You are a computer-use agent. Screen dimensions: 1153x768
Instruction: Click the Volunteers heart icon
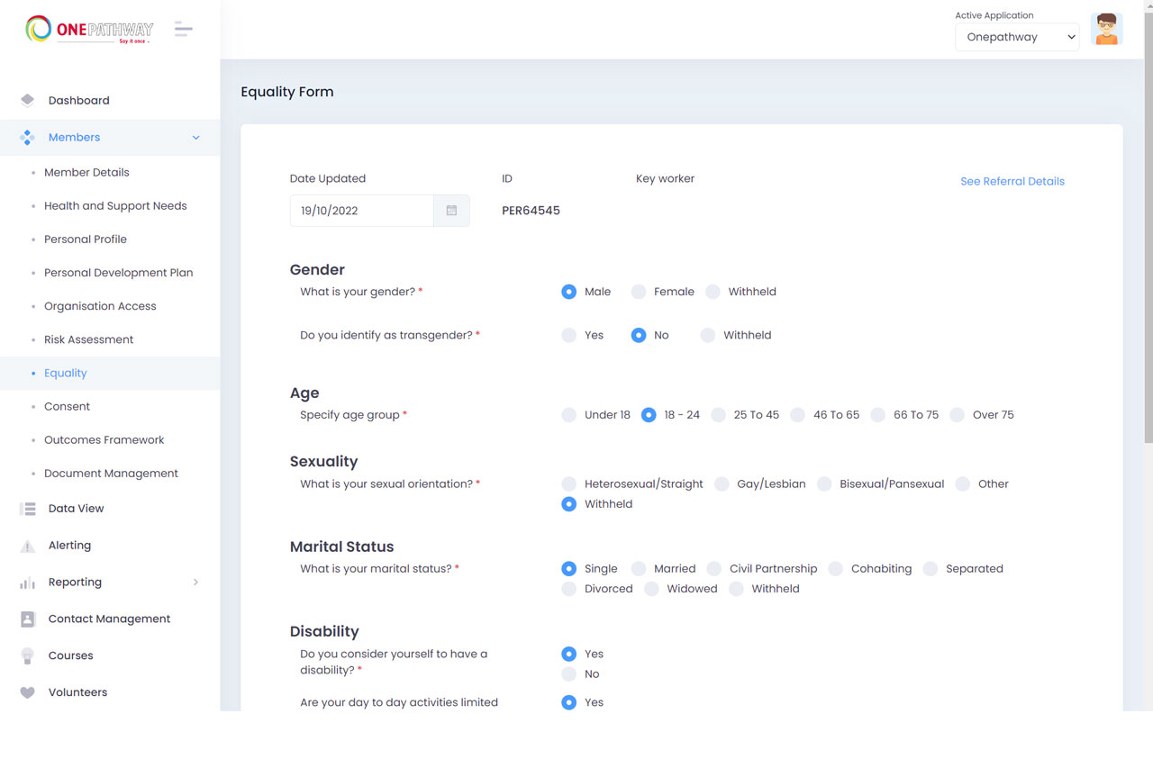click(27, 692)
